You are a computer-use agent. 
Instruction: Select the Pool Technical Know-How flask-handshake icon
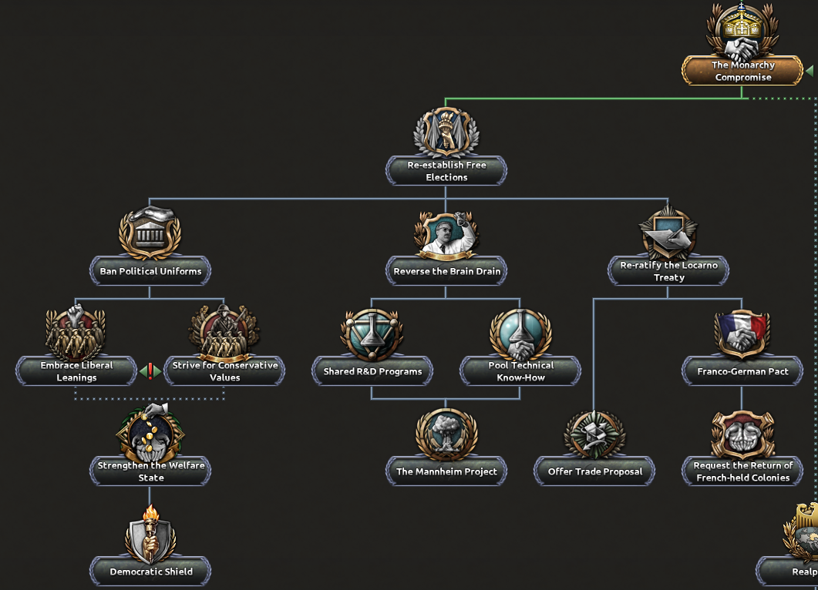[520, 334]
